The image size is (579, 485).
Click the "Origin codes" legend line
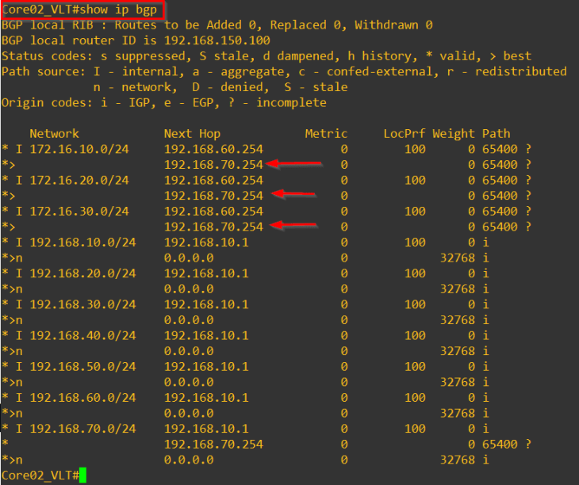[x=164, y=102]
